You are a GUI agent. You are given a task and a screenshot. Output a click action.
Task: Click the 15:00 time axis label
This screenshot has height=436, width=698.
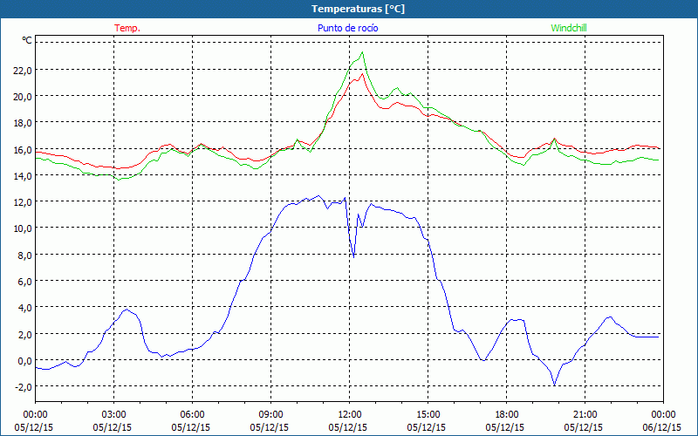[x=428, y=415]
